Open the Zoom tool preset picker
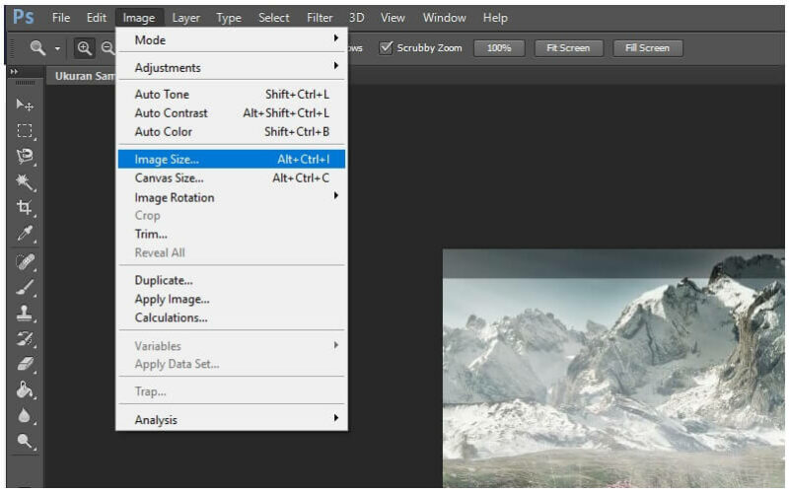The image size is (789, 493). point(57,48)
